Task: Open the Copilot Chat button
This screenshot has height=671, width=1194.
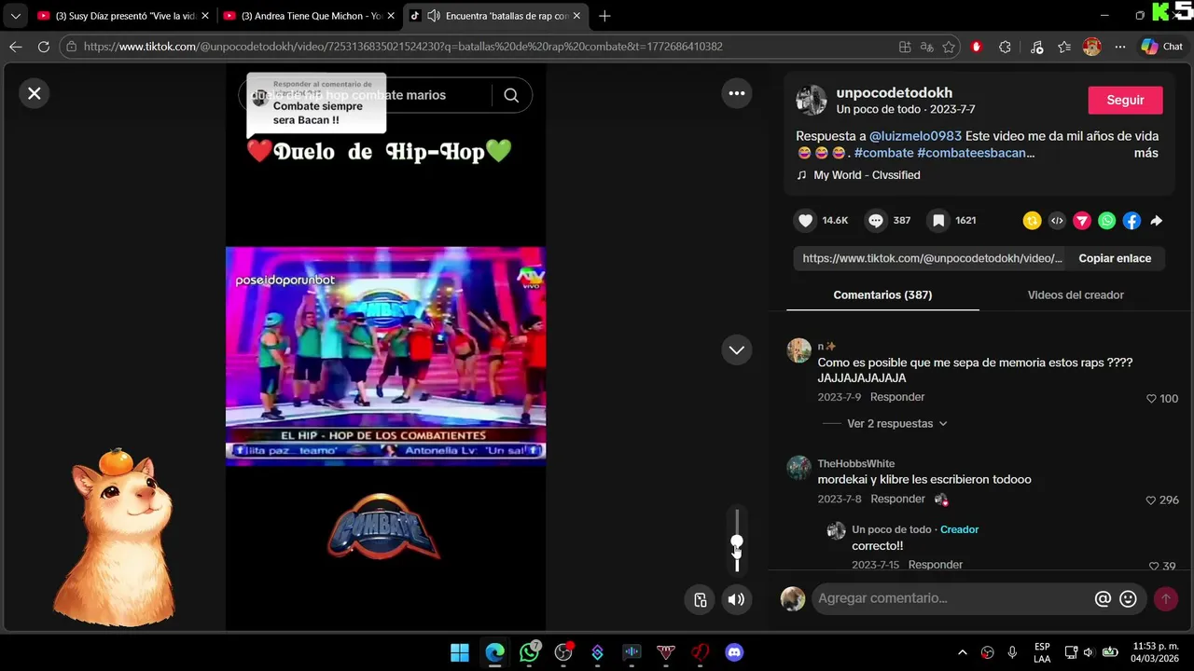Action: coord(1161,47)
